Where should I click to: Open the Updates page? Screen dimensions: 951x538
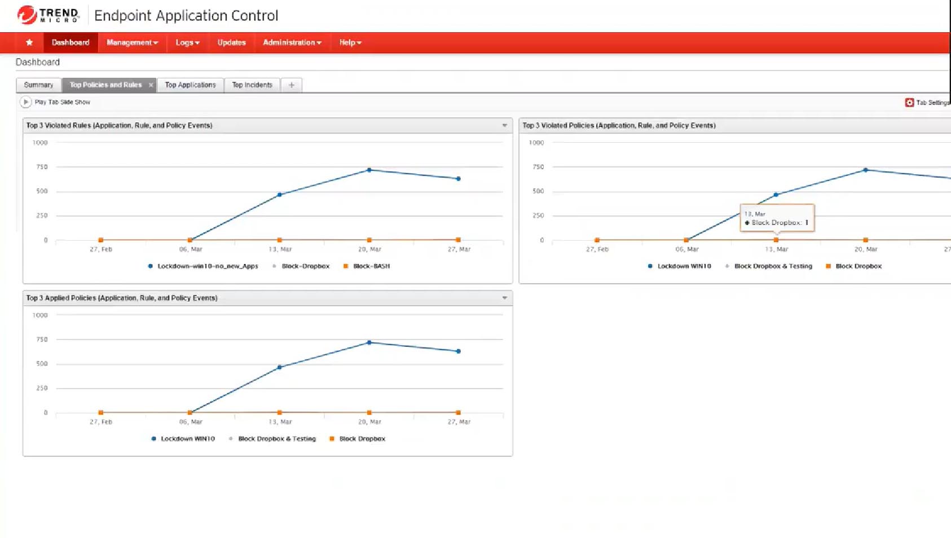pyautogui.click(x=231, y=42)
